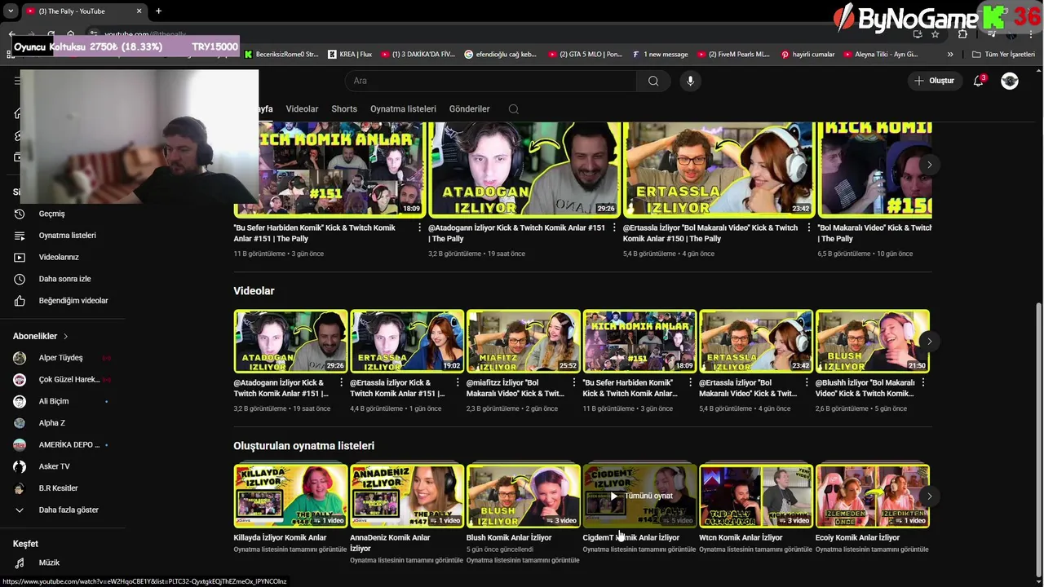This screenshot has height=587, width=1044.
Task: Click Blush playlist Oynatma listesinin tamamını görüntüle
Action: 523,561
